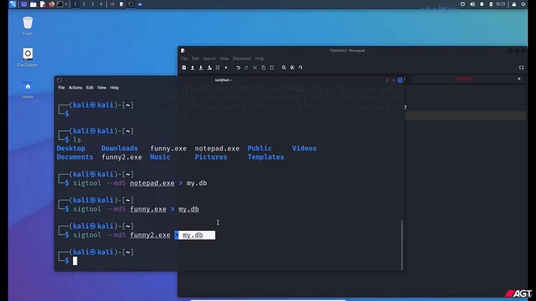Screen dimensions: 536x301
Task: Click the log out icon
Action: 523,4
